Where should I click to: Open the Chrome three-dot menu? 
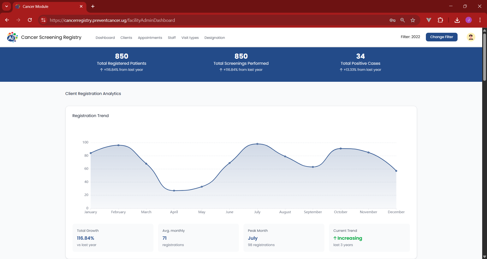(480, 20)
